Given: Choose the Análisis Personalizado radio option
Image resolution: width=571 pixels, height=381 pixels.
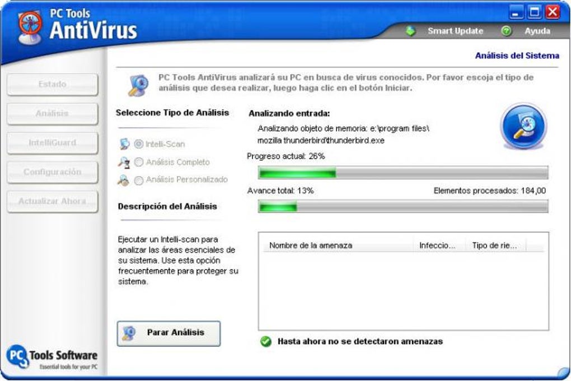Looking at the screenshot, I should (139, 180).
